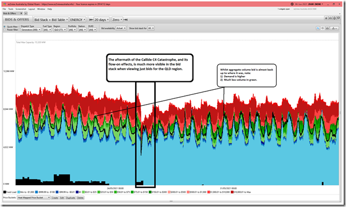Open the Bid Stack + Bid Table dropdown
Screen dimensions: 346x207
[51, 20]
